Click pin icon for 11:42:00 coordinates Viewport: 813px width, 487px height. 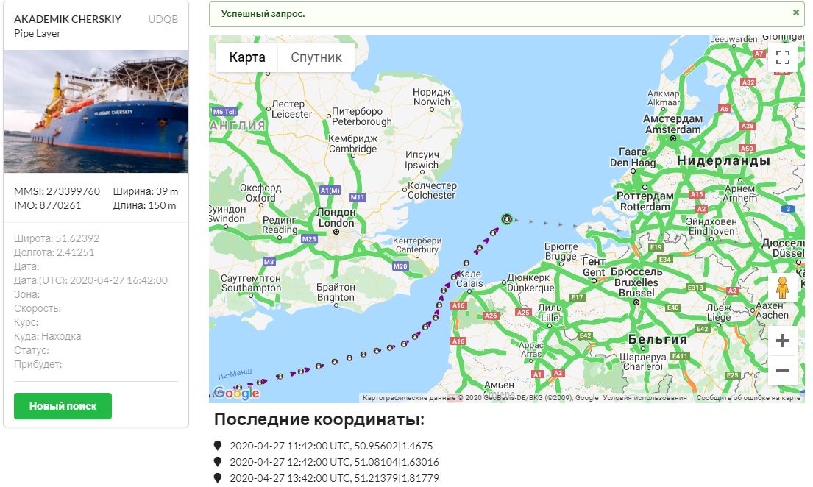pyautogui.click(x=217, y=446)
